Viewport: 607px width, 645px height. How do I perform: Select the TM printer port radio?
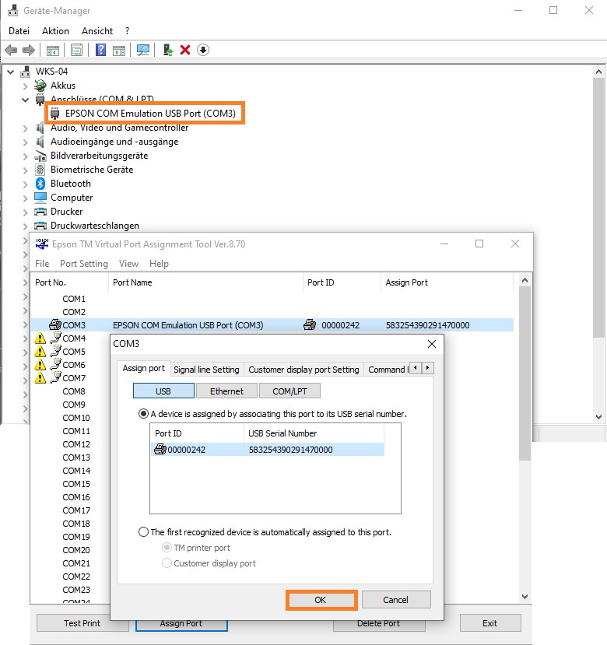point(167,548)
